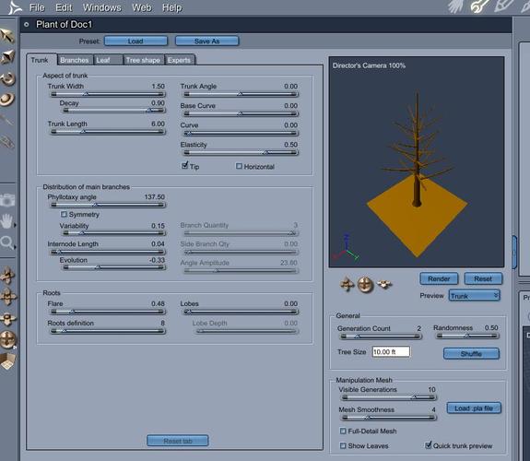Select the magnifier zoom tool
Image resolution: width=530 pixels, height=461 pixels.
[x=6, y=242]
